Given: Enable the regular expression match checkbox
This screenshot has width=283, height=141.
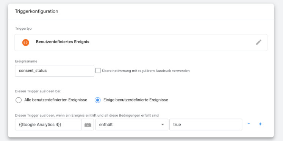Looking at the screenshot, I should [98, 71].
